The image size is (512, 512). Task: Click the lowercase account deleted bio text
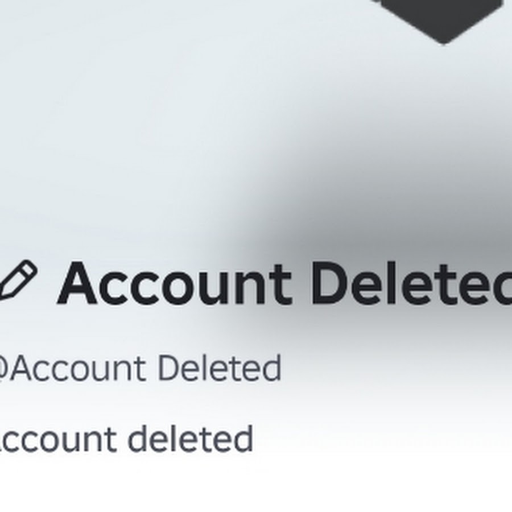pyautogui.click(x=126, y=439)
